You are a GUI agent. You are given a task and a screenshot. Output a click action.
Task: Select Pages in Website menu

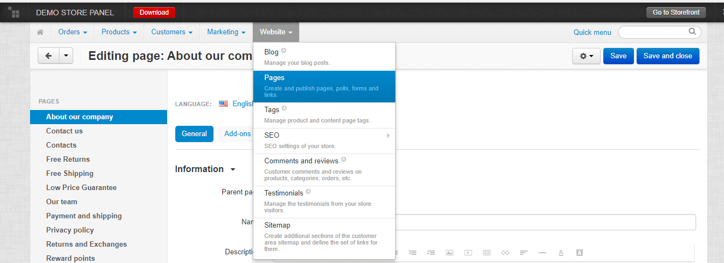point(324,87)
